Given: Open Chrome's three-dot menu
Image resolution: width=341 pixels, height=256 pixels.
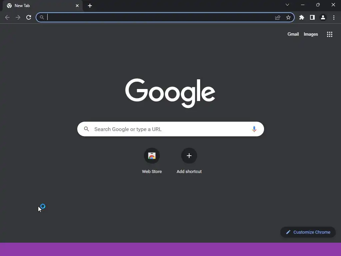Looking at the screenshot, I should pyautogui.click(x=334, y=17).
